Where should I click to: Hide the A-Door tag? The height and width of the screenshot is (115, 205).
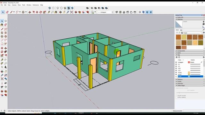pos(176,73)
